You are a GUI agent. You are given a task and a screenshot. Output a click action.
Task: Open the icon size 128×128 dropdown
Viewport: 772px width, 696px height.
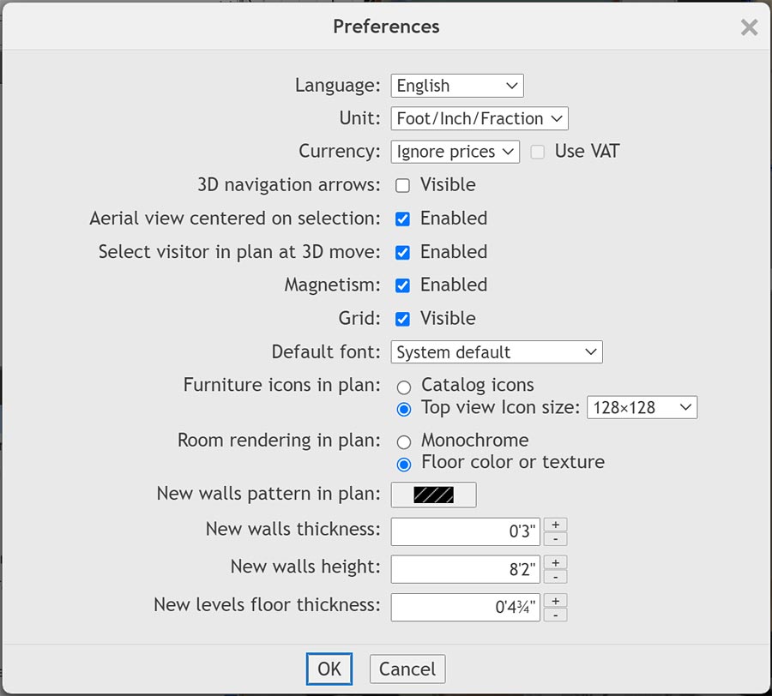point(642,408)
